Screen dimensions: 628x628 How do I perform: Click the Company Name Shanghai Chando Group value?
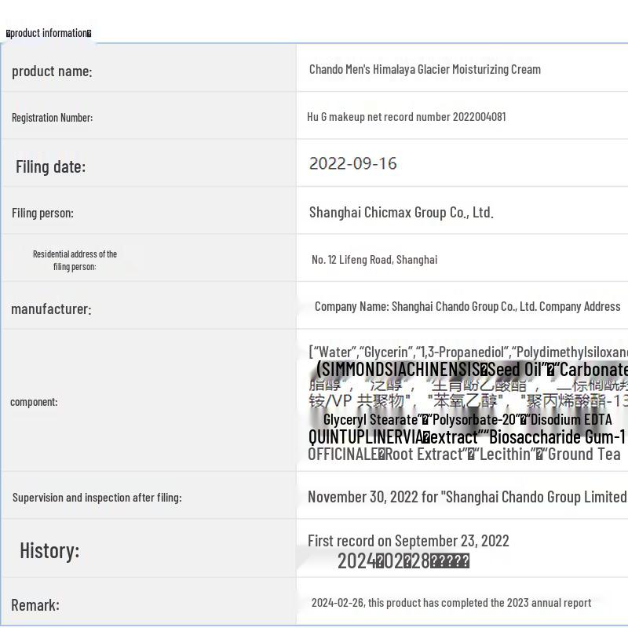tap(467, 306)
